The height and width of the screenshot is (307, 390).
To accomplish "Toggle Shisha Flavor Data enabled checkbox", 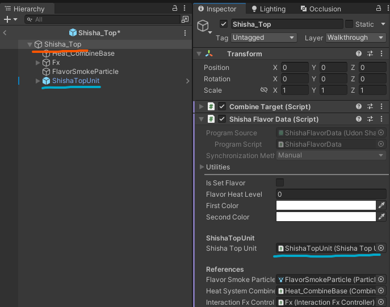I will tap(222, 119).
